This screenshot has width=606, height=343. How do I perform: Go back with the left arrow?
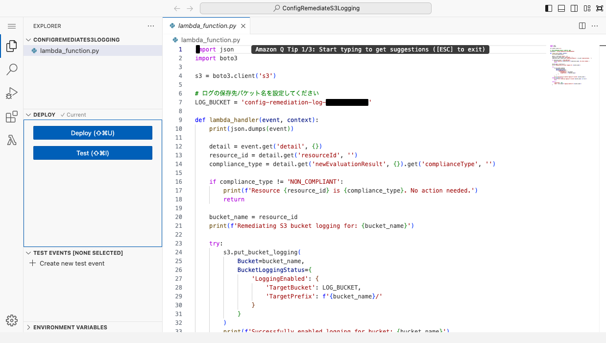pyautogui.click(x=177, y=8)
